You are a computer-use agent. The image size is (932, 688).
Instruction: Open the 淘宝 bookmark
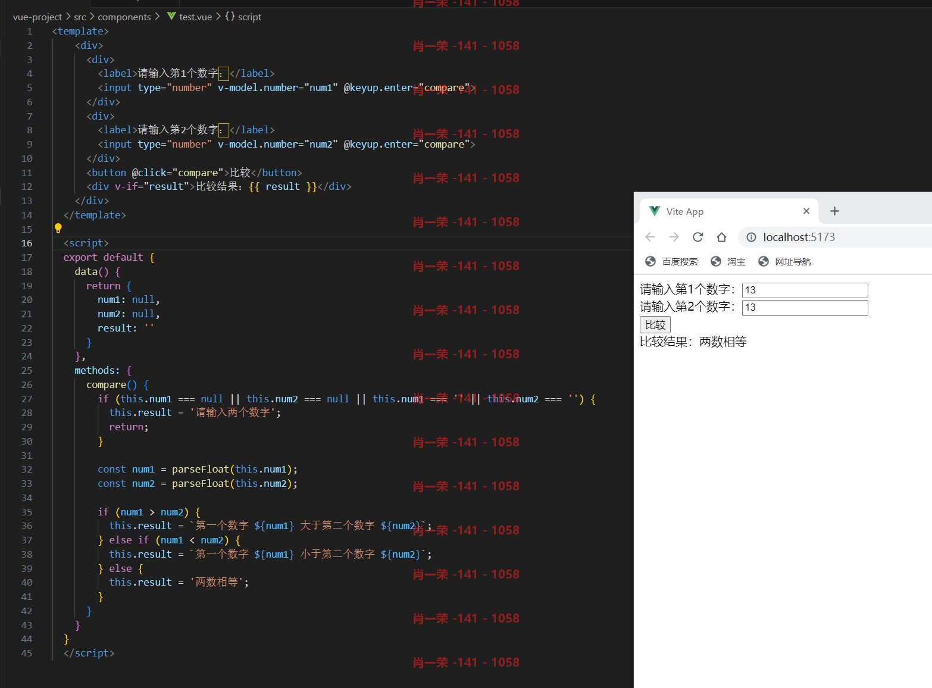pos(728,261)
